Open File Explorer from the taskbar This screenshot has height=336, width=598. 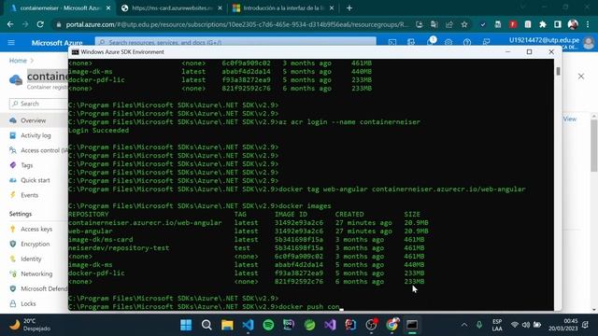click(227, 325)
